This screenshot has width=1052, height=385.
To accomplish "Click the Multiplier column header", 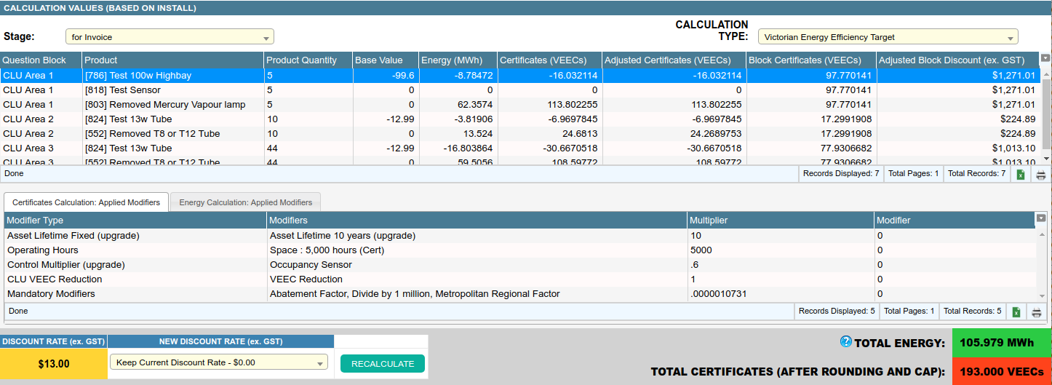I will coord(709,221).
